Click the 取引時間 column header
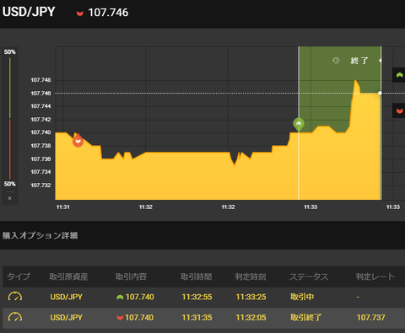The height and width of the screenshot is (333, 405). tap(197, 277)
